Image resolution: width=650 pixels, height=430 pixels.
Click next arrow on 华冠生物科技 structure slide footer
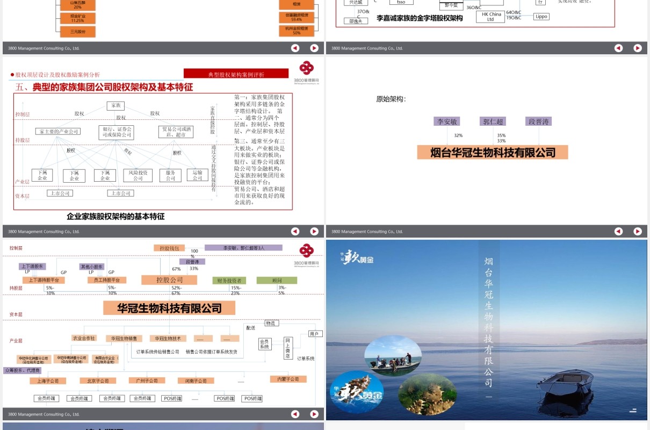click(x=314, y=414)
